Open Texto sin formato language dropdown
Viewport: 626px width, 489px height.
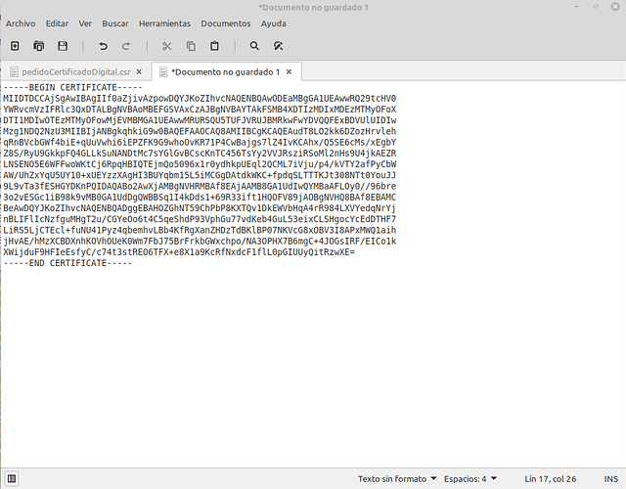(x=397, y=478)
